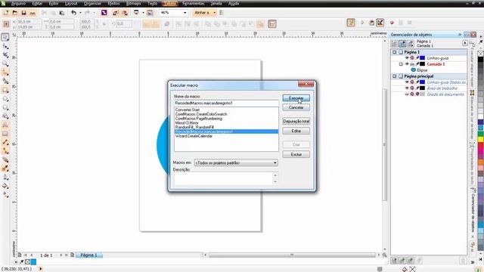The height and width of the screenshot is (272, 484).
Task: Select the Freehand drawing tool
Action: tap(5, 73)
